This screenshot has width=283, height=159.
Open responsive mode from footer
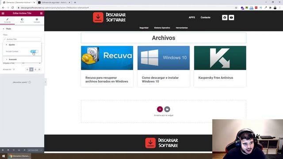(x=19, y=150)
